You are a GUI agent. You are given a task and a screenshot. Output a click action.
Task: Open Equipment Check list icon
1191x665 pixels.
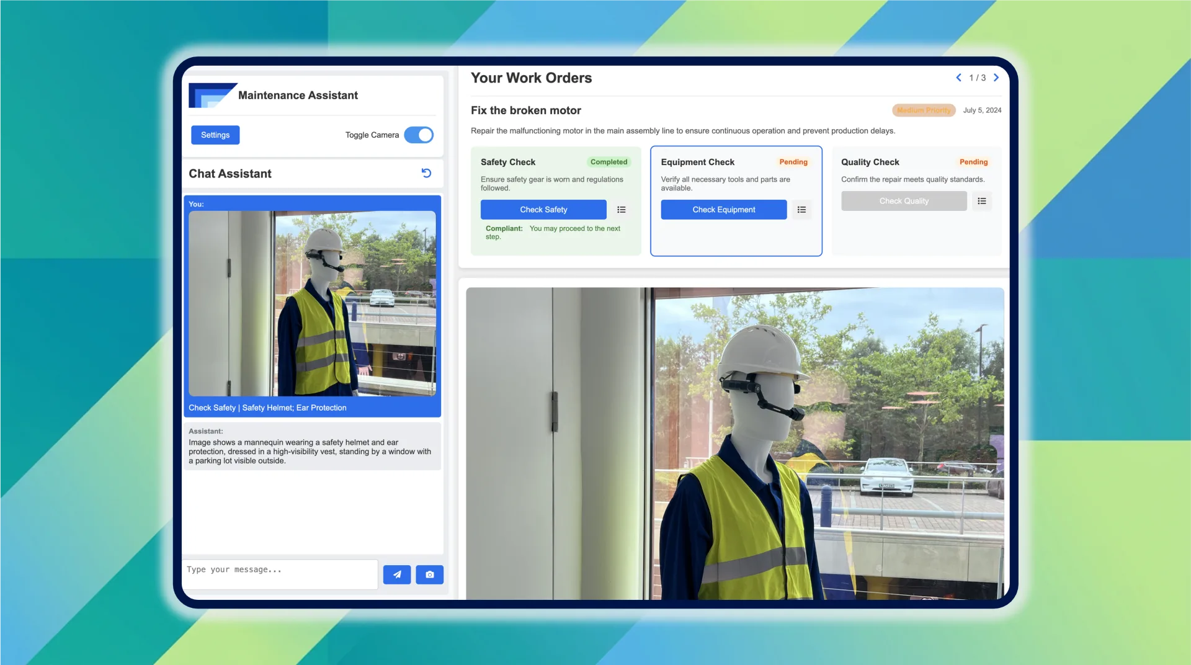tap(801, 210)
